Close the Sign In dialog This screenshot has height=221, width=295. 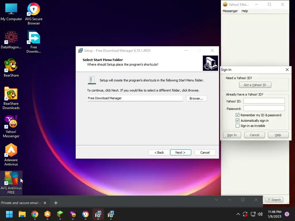287,70
